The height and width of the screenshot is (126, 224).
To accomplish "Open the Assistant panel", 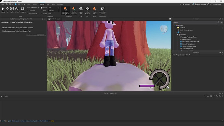I will [186, 4].
